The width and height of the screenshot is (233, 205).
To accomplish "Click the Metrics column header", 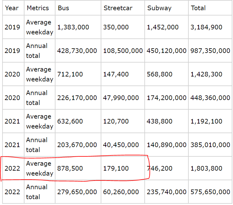I will [38, 8].
